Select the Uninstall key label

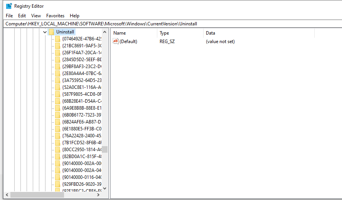tap(65, 32)
